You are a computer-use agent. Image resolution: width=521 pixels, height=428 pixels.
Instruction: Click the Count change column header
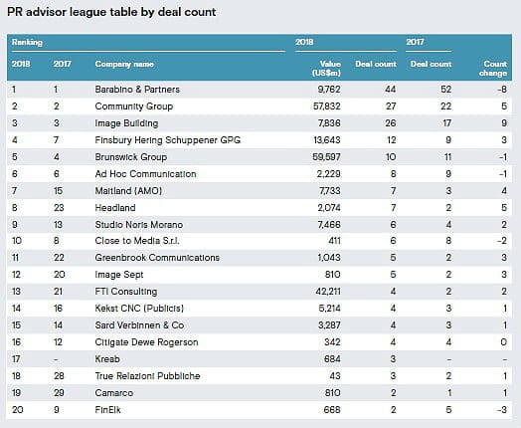click(x=493, y=68)
